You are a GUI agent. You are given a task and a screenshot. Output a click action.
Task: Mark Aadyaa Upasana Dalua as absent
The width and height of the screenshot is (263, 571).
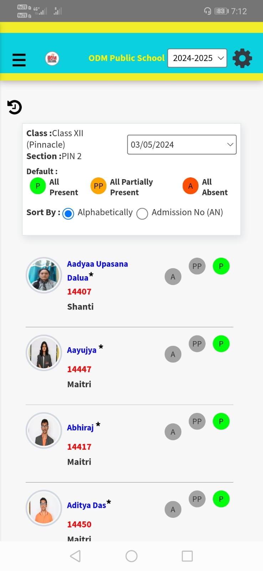[173, 277]
